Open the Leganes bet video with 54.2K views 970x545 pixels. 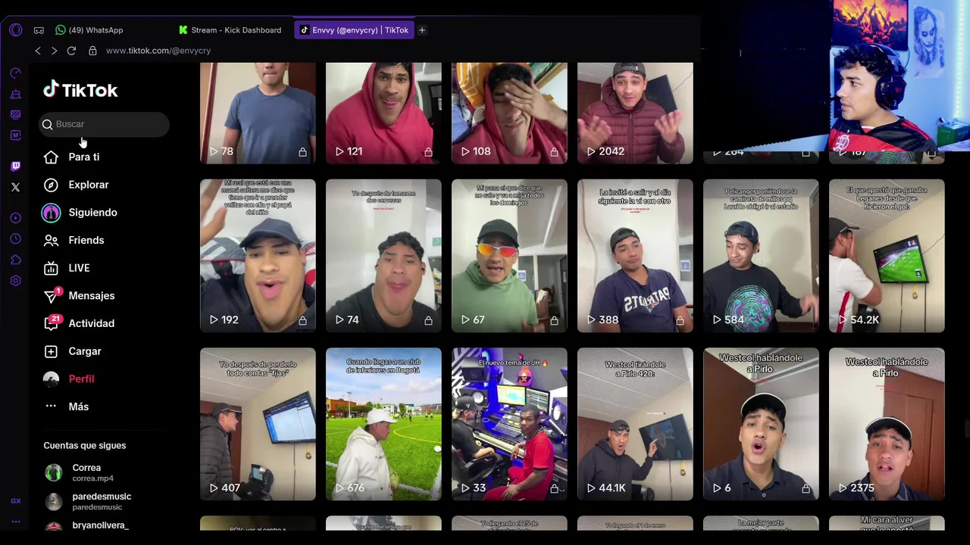point(887,256)
